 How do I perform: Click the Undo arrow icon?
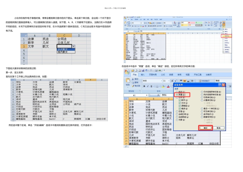[x=146, y=70]
